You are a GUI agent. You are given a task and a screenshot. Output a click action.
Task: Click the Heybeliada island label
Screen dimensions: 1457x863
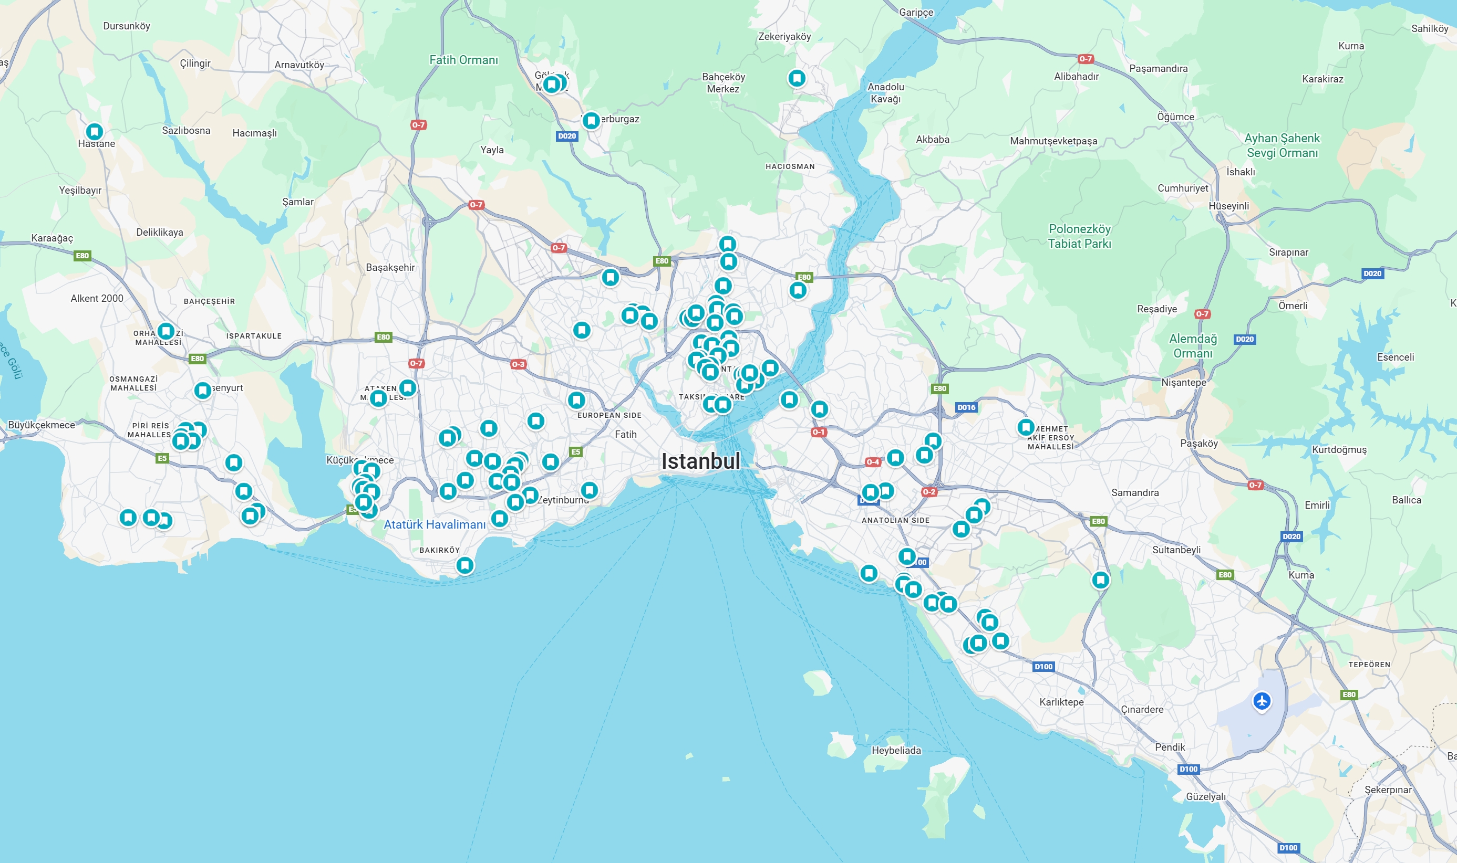pyautogui.click(x=896, y=750)
